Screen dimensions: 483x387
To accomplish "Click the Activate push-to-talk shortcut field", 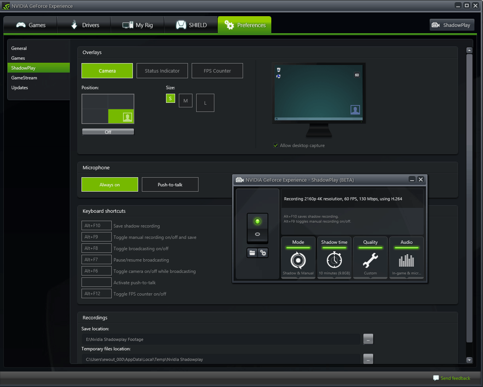I will click(x=97, y=282).
